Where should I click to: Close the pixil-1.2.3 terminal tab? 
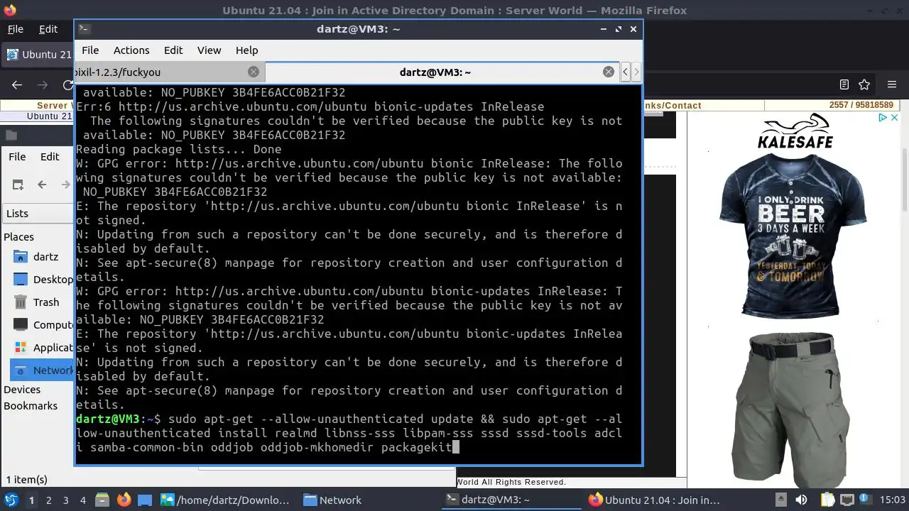(x=254, y=72)
